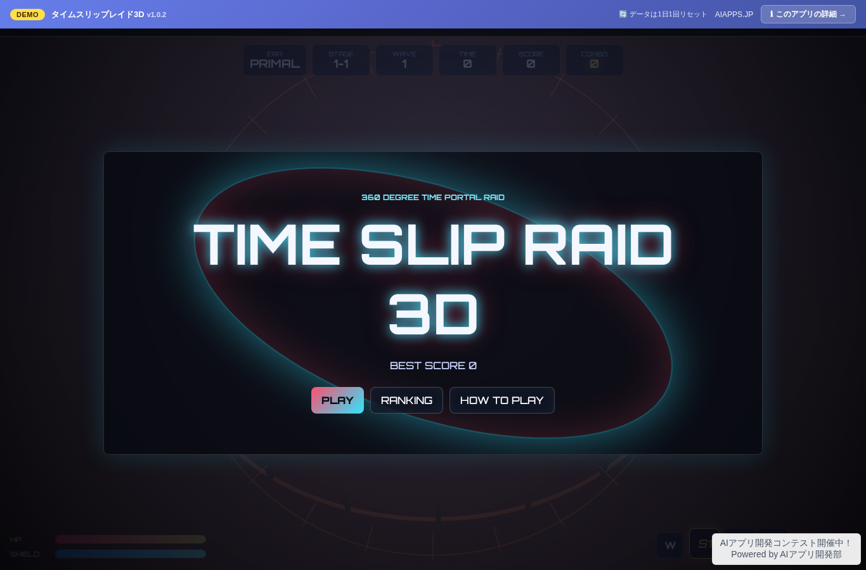Start the game with the PLAY button
This screenshot has width=866, height=570.
[x=337, y=400]
